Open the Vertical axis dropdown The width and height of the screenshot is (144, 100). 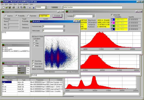point(64,30)
